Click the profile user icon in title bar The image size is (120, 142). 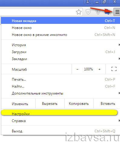[x=88, y=2]
